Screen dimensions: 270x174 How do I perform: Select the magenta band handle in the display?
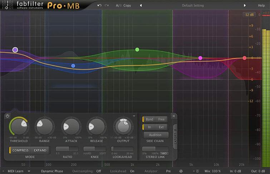pyautogui.click(x=200, y=58)
